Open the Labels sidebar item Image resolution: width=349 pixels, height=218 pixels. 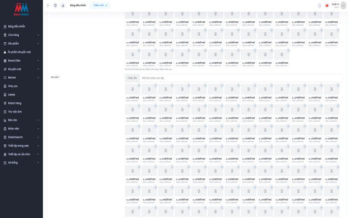click(12, 95)
